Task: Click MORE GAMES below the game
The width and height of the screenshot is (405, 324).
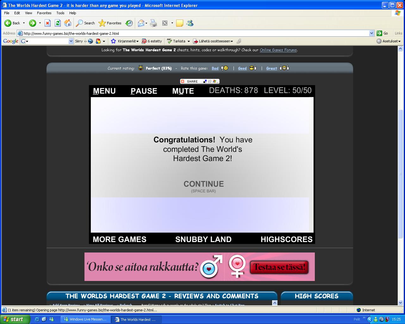Action: click(x=120, y=240)
